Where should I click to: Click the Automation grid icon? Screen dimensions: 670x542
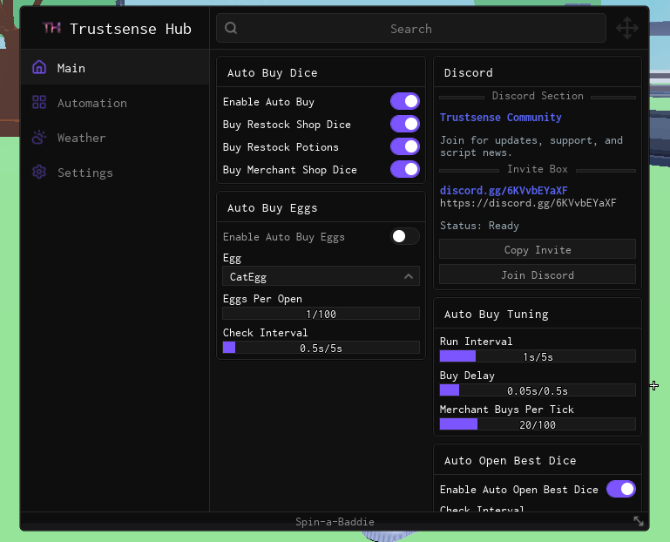[39, 102]
